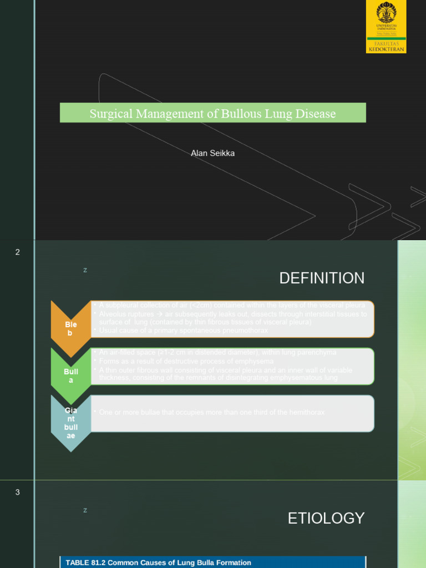Click the green 'Bulla' chevron shape
Image resolution: width=426 pixels, height=568 pixels.
pyautogui.click(x=71, y=376)
